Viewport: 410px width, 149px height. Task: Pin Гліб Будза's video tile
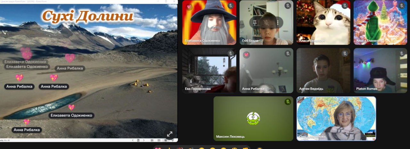coord(255,22)
